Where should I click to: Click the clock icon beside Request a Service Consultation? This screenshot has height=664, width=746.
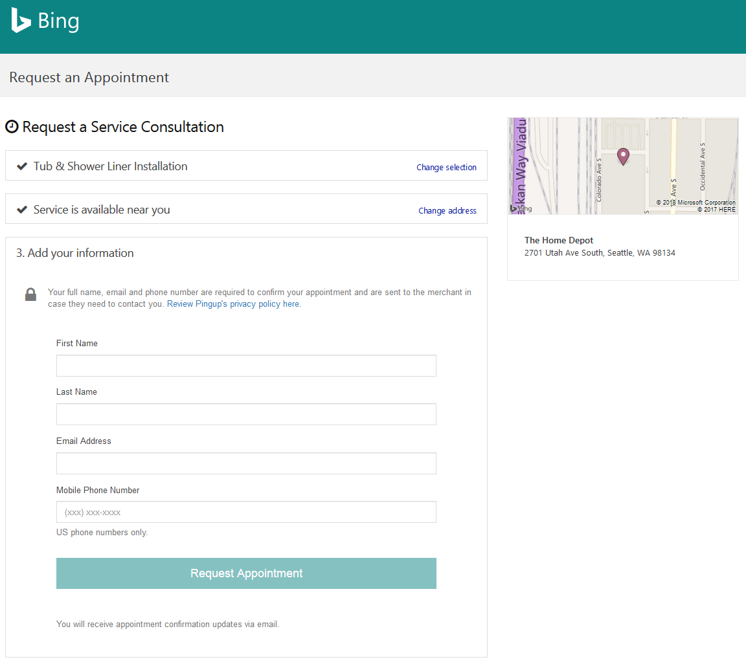12,127
